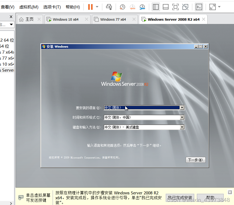234x205 pixels.
Task: Maximize the 安装 Windows dialog
Action: coord(201,47)
